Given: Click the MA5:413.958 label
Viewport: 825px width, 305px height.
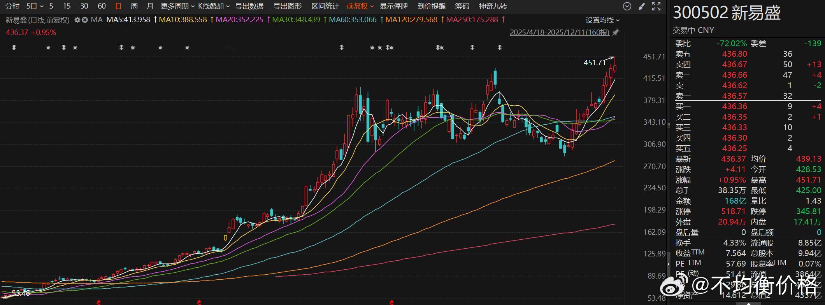Looking at the screenshot, I should point(128,19).
